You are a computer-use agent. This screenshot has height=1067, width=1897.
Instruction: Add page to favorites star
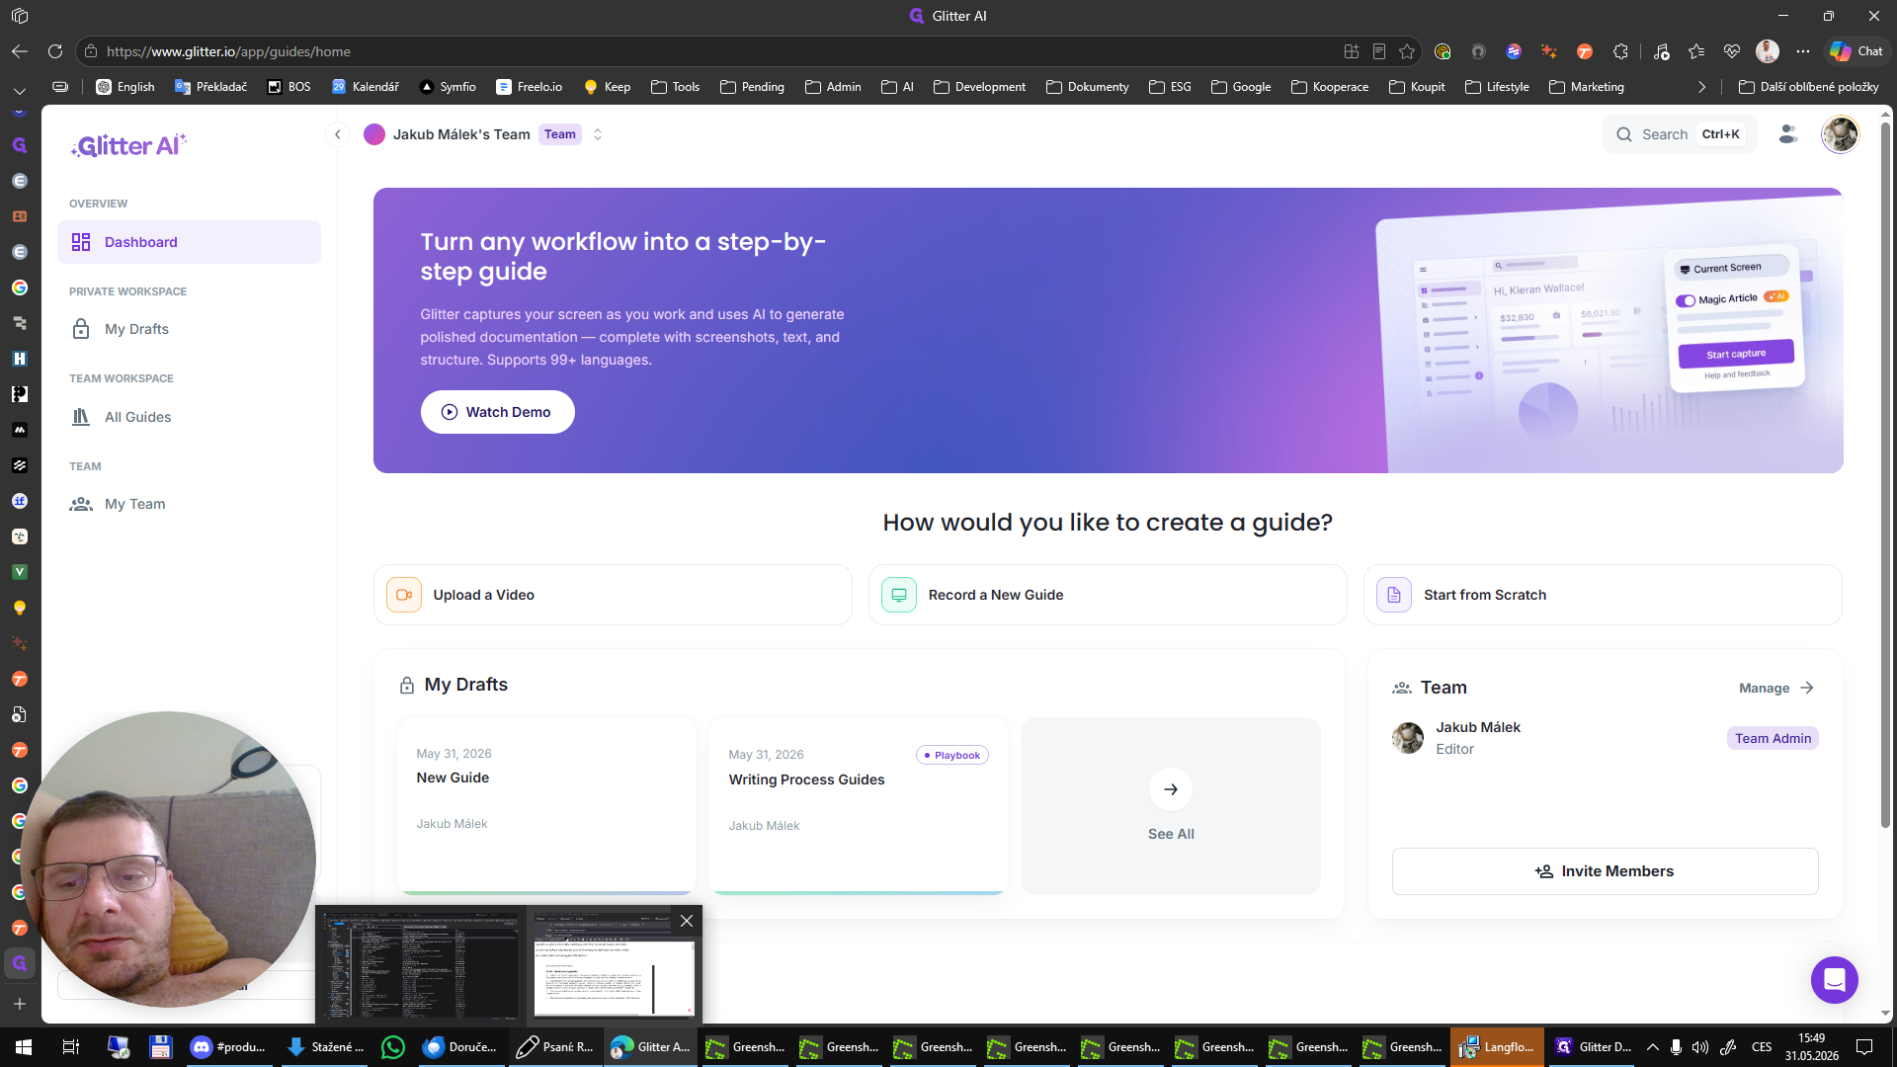pos(1407,51)
